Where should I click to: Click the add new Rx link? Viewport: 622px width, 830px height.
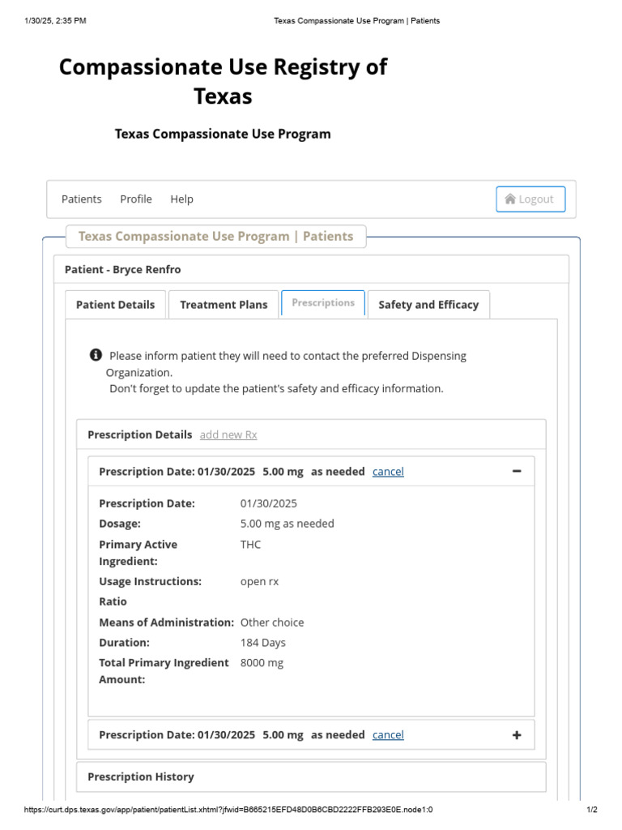pos(228,434)
